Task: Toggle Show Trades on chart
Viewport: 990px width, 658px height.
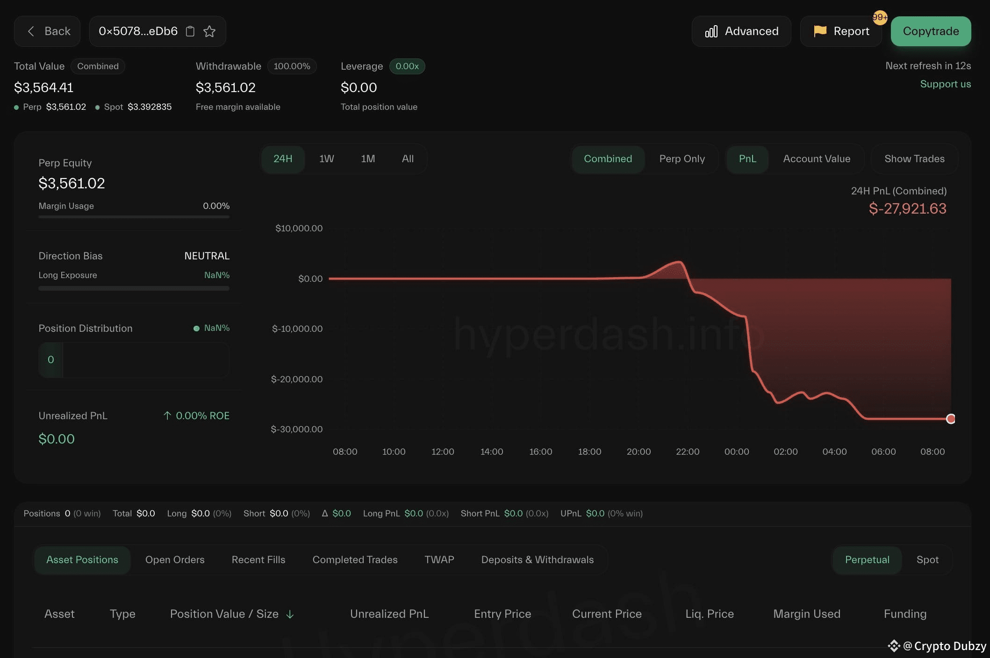Action: coord(914,159)
